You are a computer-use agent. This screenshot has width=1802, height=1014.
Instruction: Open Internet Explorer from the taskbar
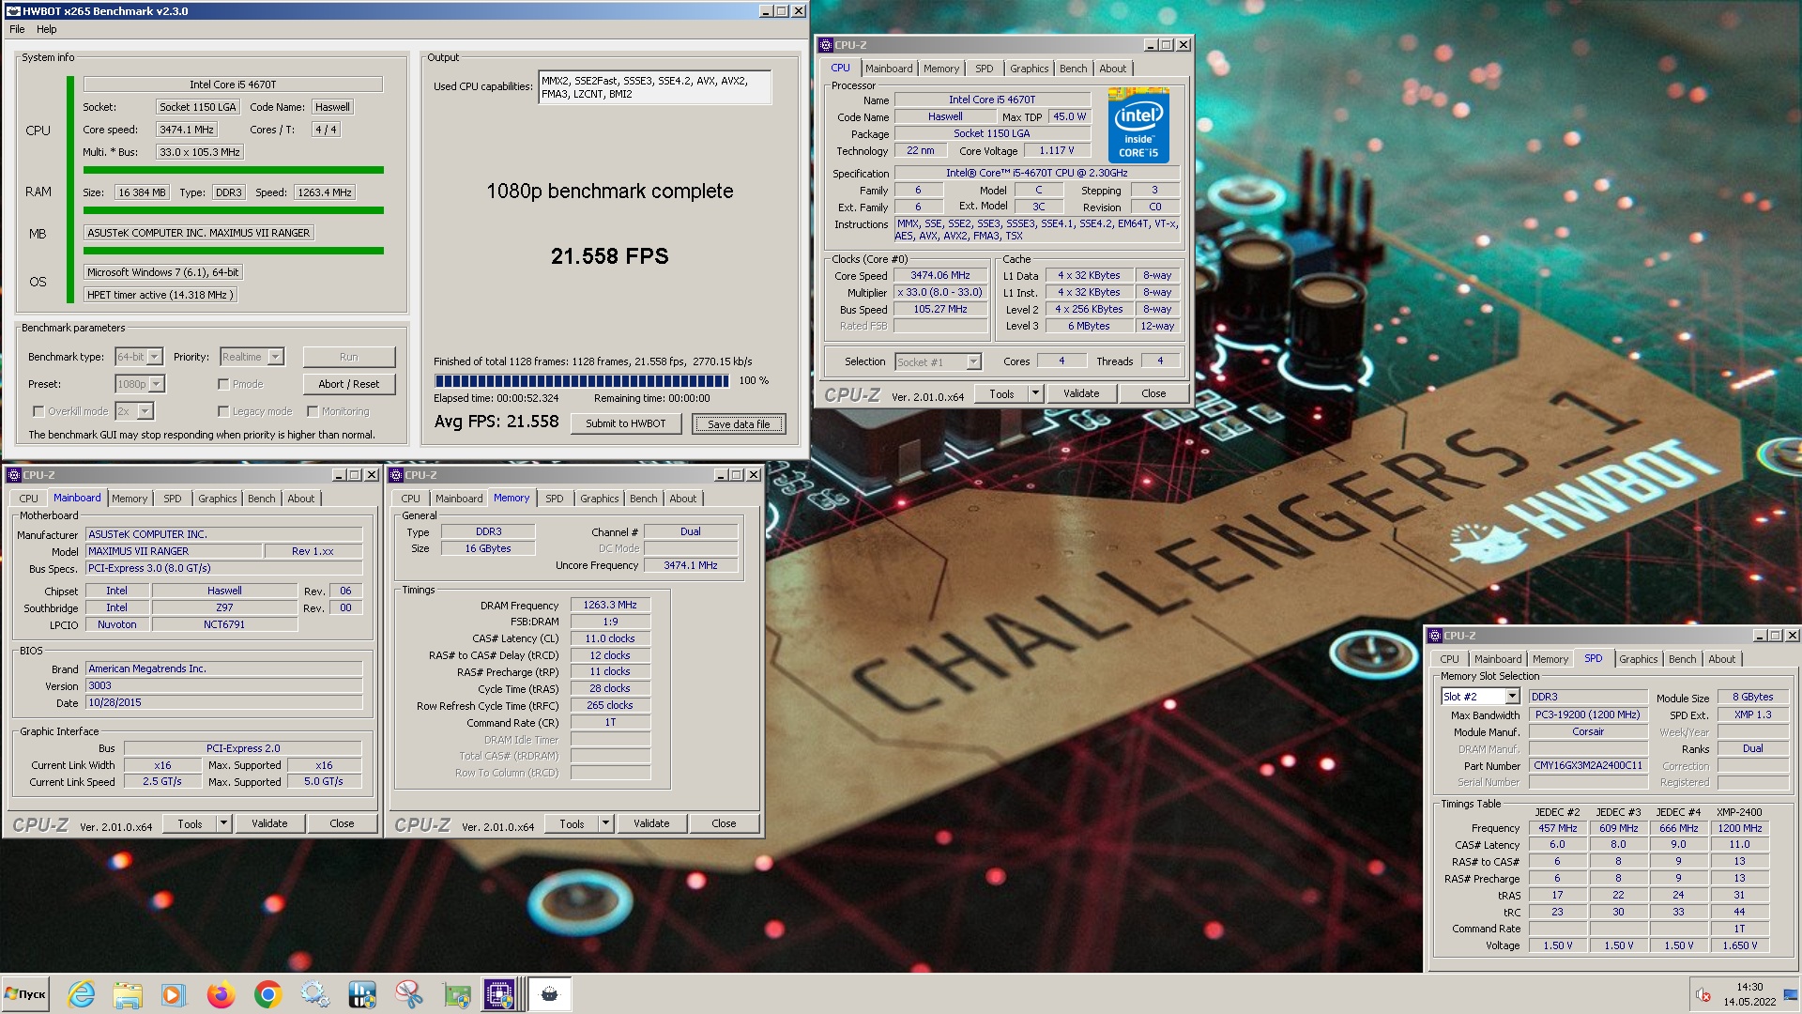[x=82, y=994]
